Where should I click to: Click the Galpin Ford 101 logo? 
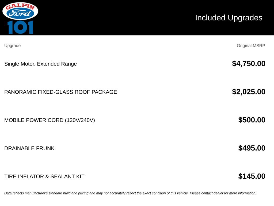[x=20, y=18]
